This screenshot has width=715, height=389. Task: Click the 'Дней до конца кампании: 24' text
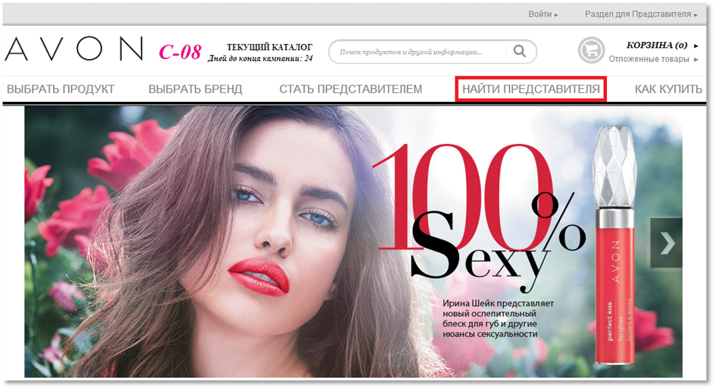260,58
